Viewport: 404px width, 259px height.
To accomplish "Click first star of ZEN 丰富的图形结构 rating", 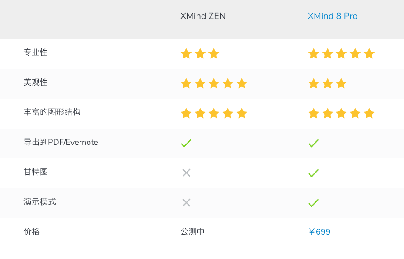I will [x=186, y=113].
